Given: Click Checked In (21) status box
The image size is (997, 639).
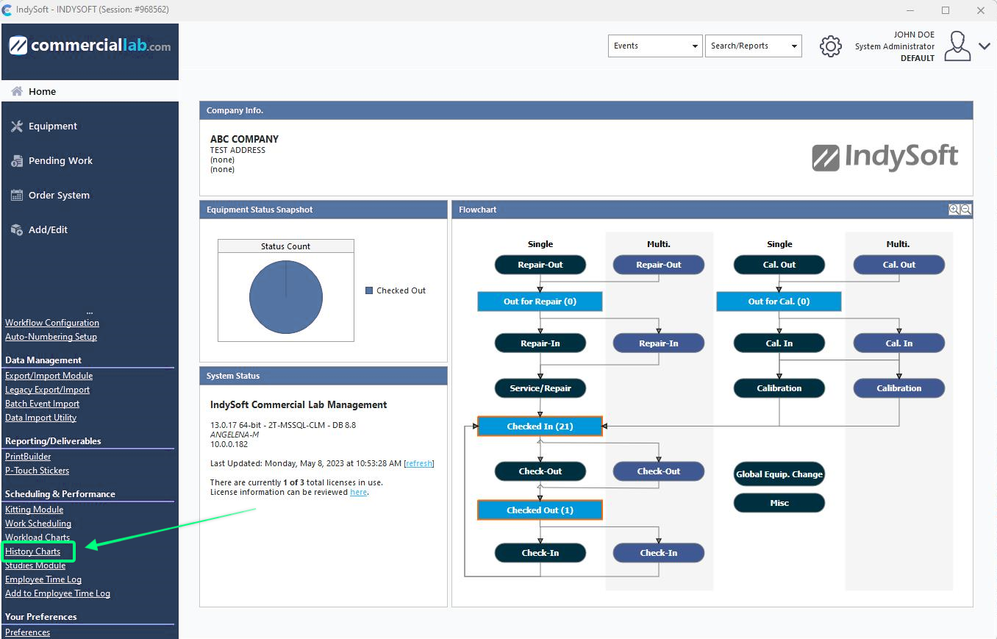Looking at the screenshot, I should tap(540, 426).
